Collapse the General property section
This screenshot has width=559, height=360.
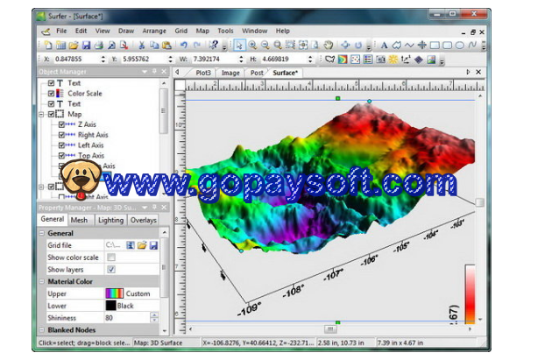[42, 234]
